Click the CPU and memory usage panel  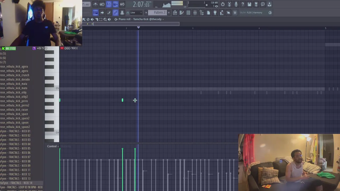(x=203, y=4)
